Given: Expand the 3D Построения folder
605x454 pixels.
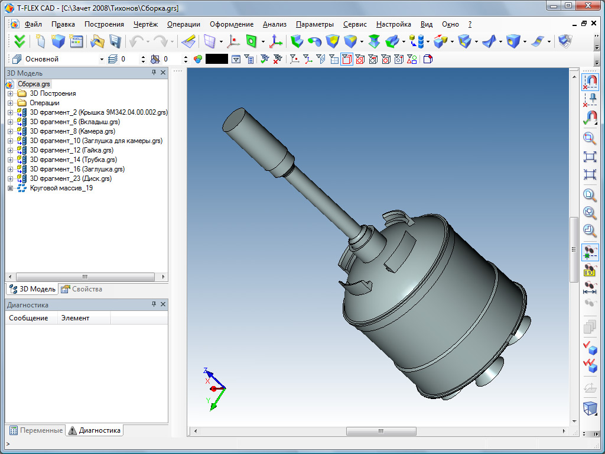Looking at the screenshot, I should (x=10, y=93).
